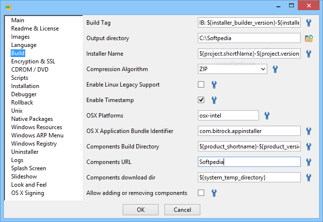This screenshot has width=323, height=222.
Task: Click the wrench icon for OSX Platforms
Action: coord(267,116)
